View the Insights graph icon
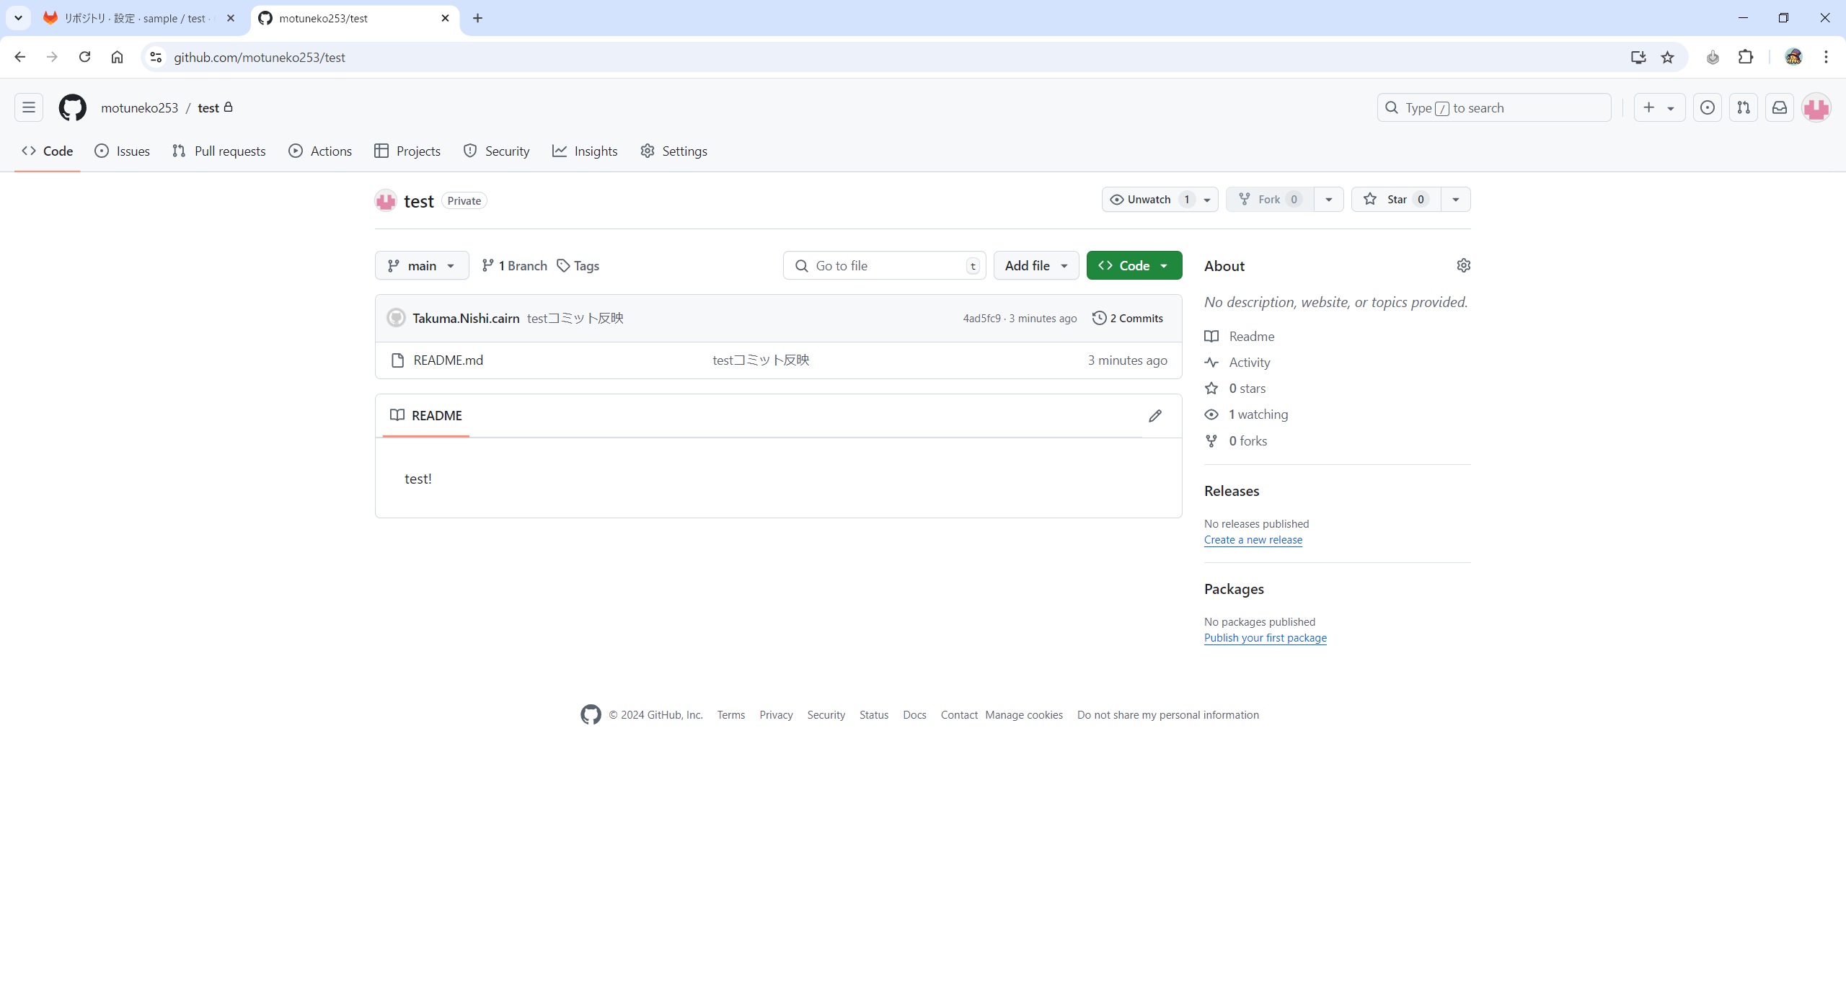 560,151
